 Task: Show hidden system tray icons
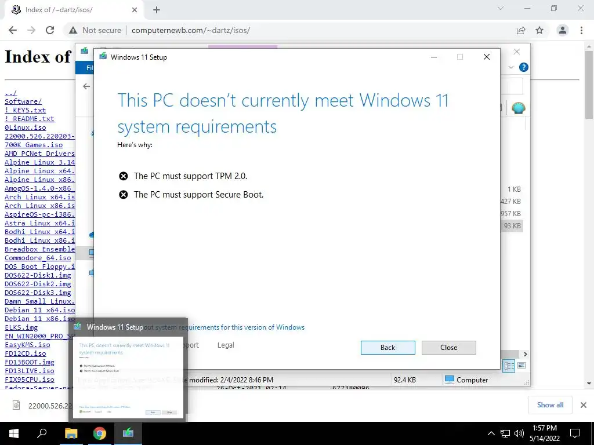coord(491,433)
